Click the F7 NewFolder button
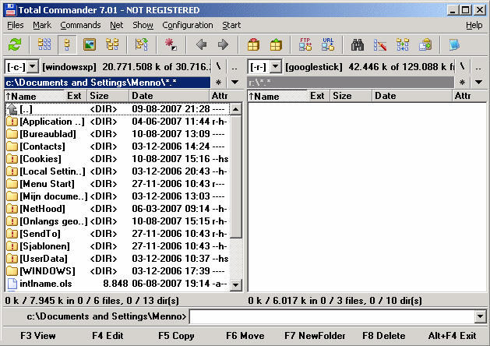Screen dimensions: 490x346 [x=315, y=336]
